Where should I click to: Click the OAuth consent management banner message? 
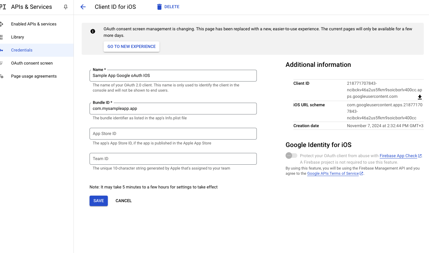click(x=258, y=32)
